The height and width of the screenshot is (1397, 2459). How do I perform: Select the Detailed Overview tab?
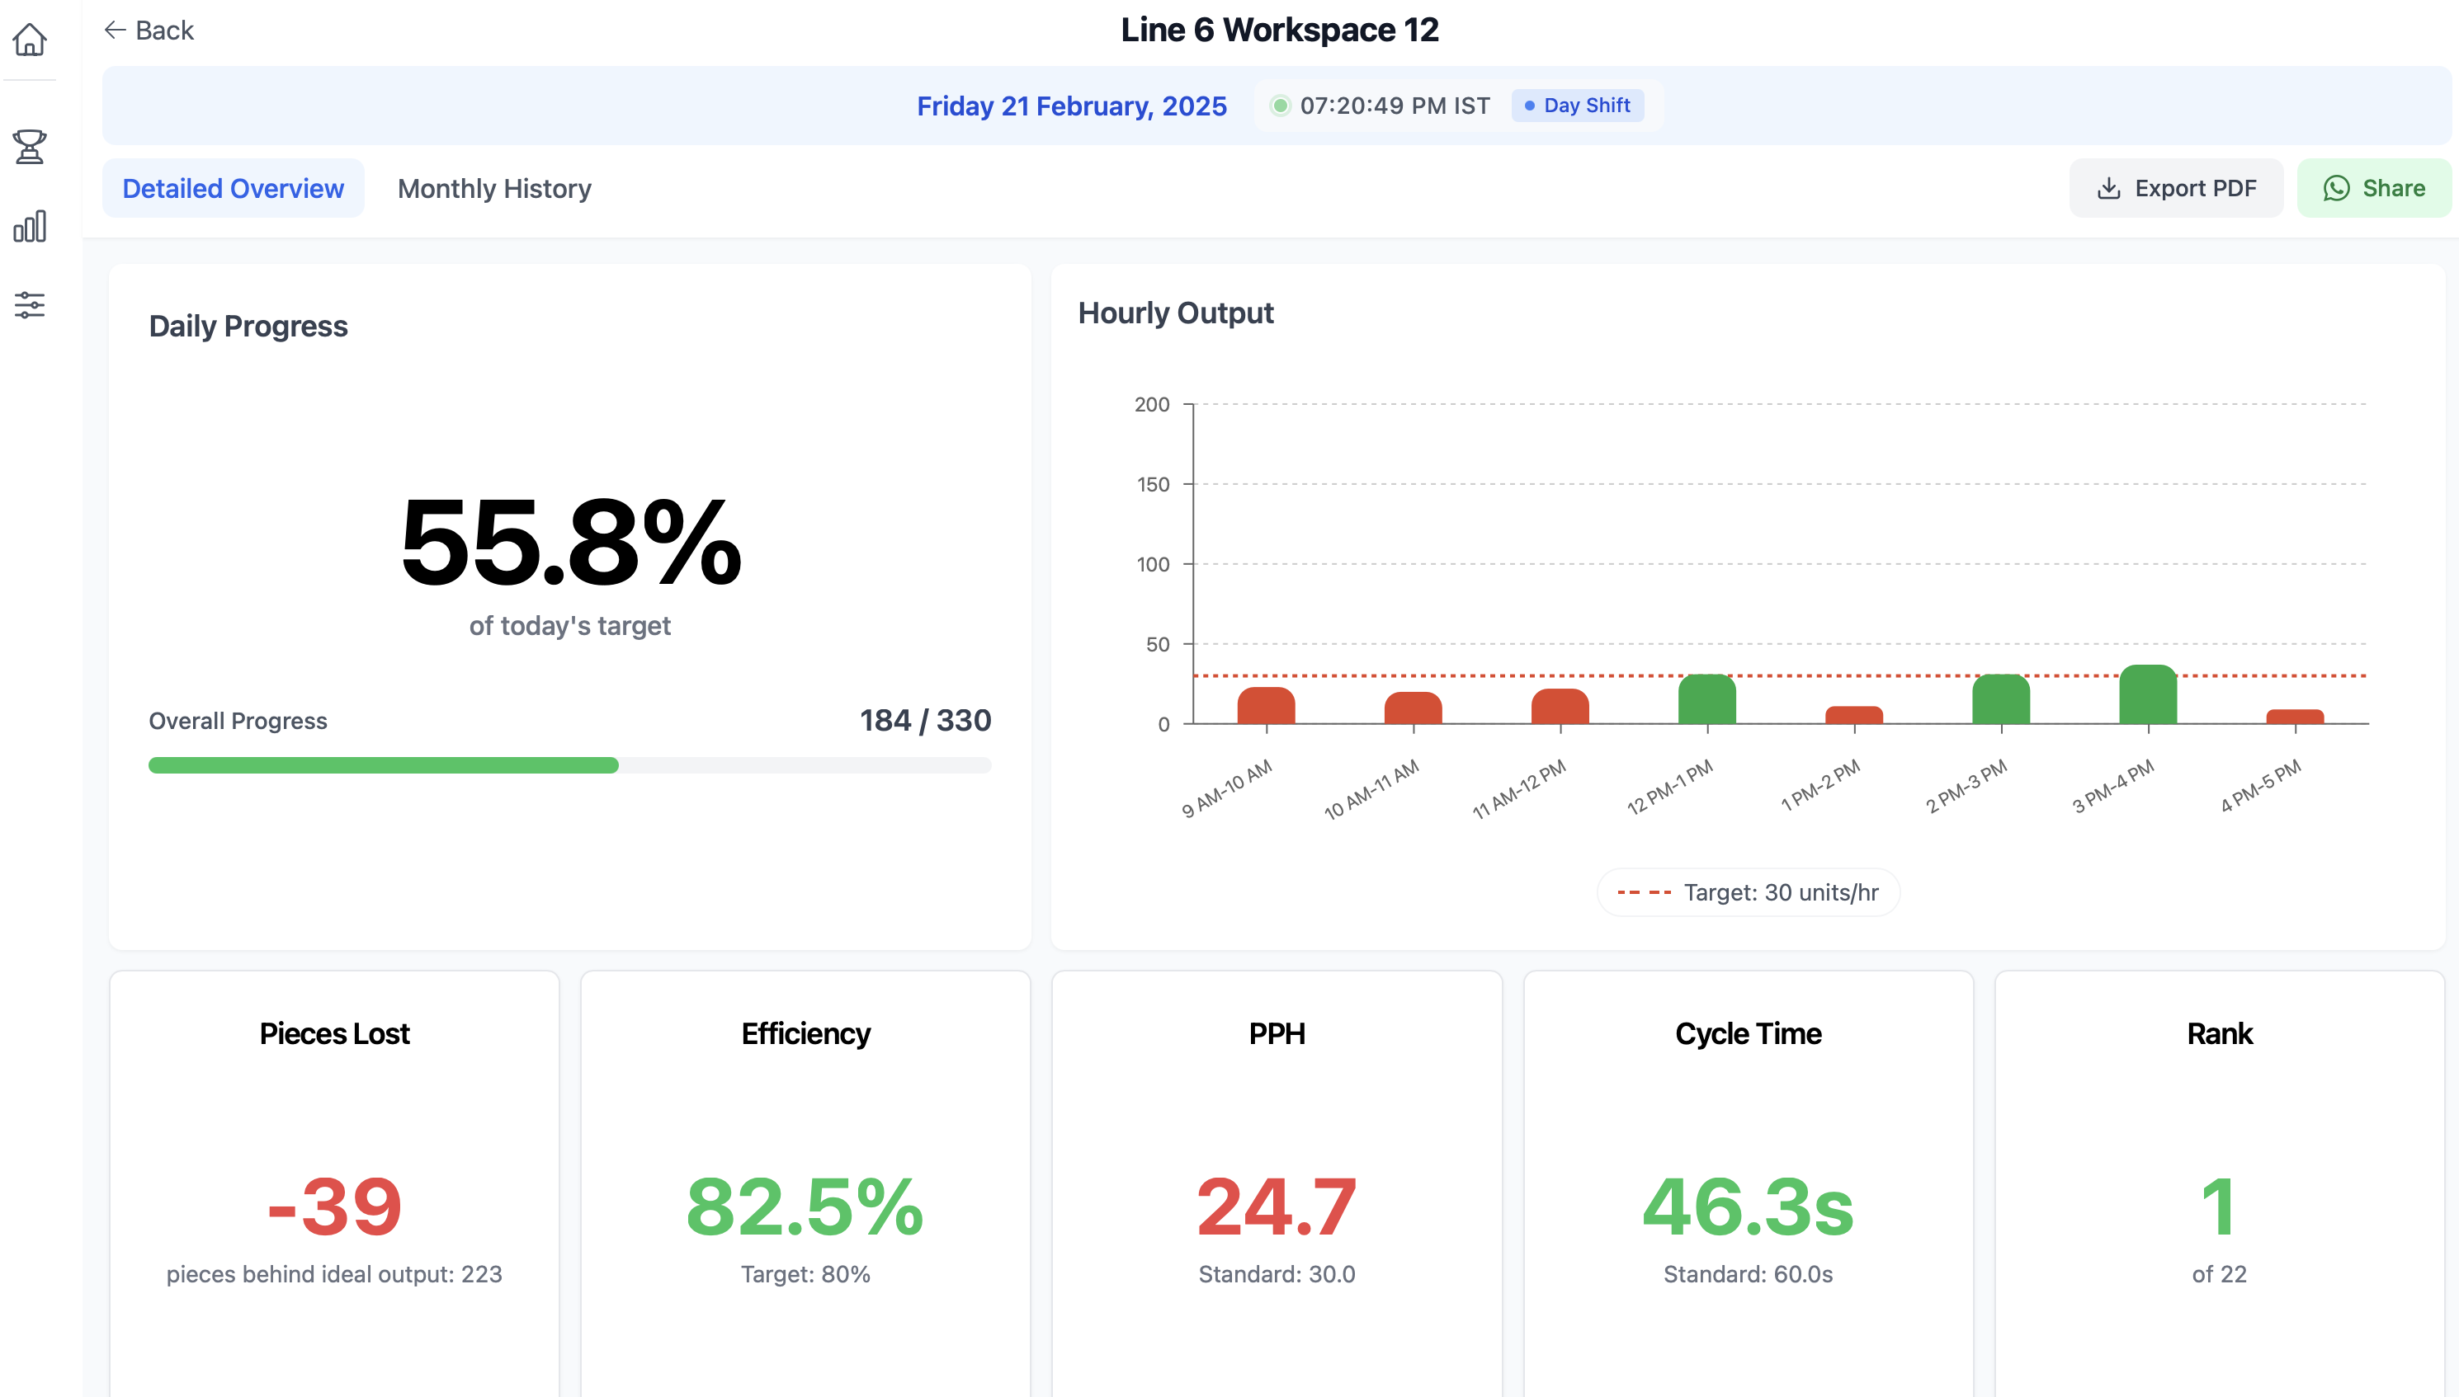pos(234,188)
